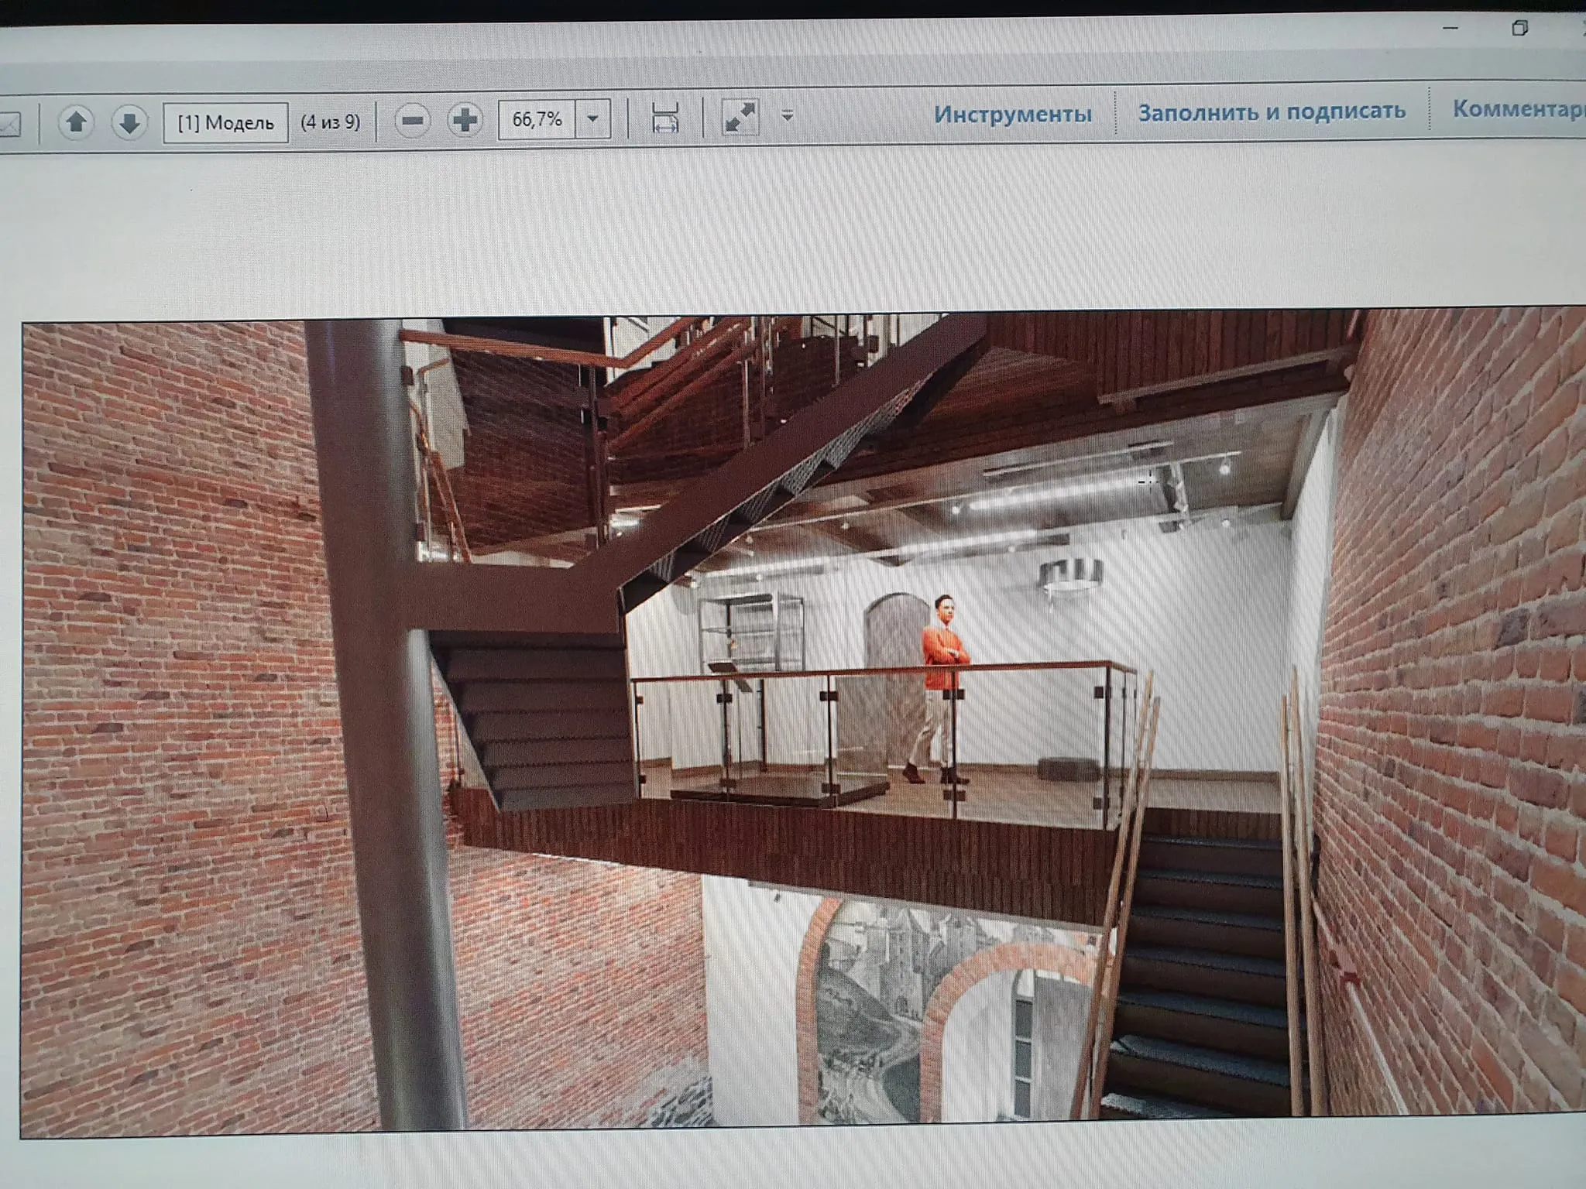Click the email envelope icon
The height and width of the screenshot is (1189, 1586).
click(x=9, y=124)
